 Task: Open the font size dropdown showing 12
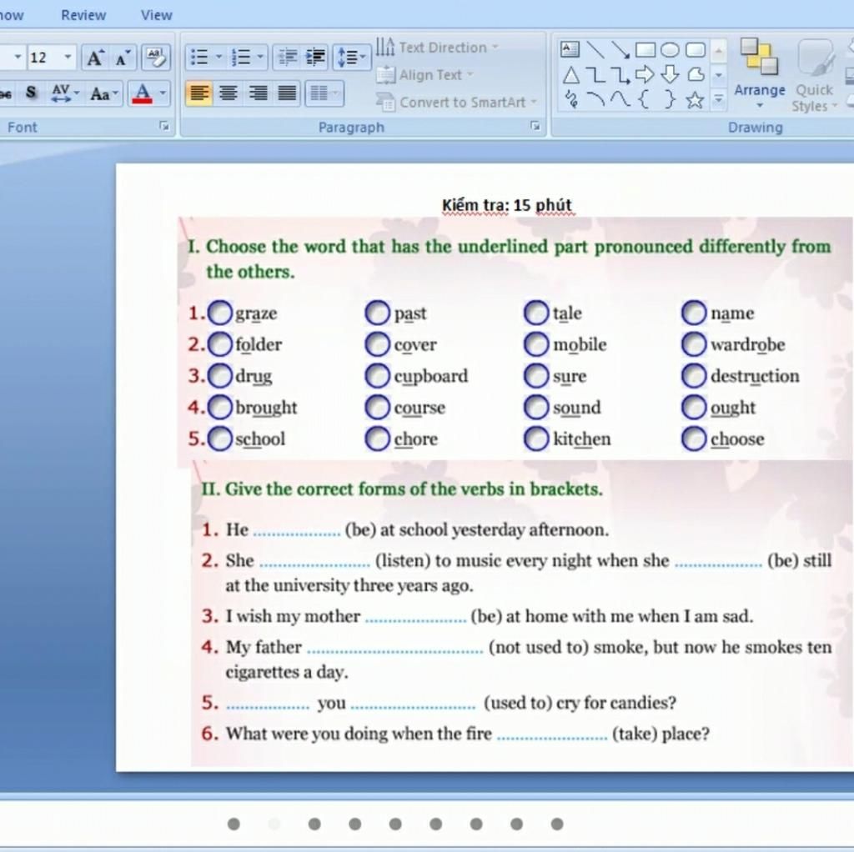click(x=68, y=58)
